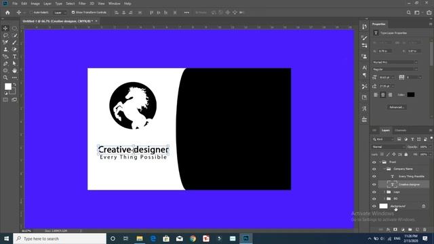Switch to the Channels tab
434x244 pixels.
pyautogui.click(x=400, y=130)
